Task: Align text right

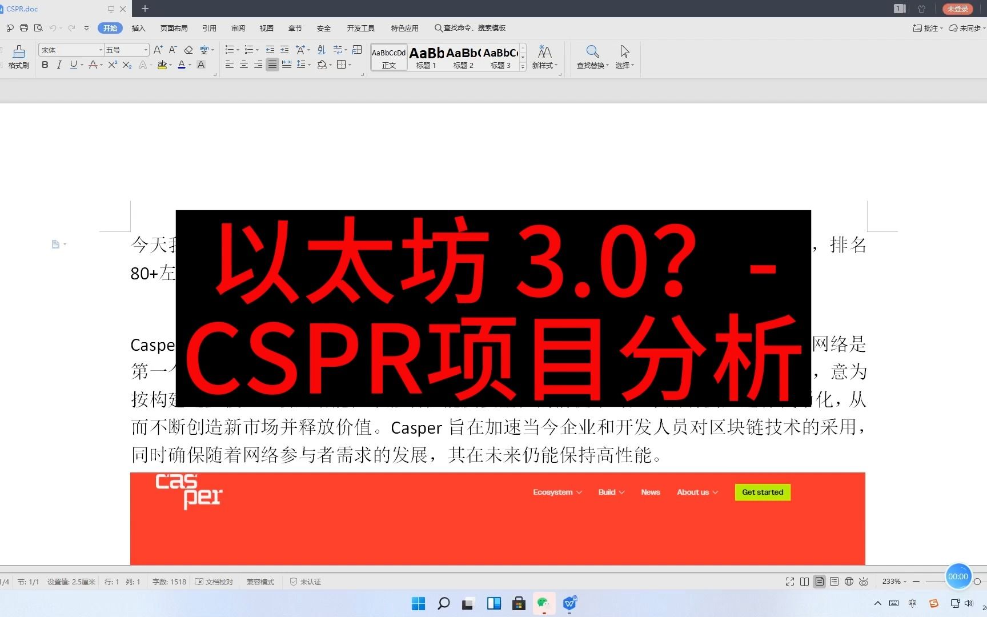Action: tap(258, 65)
